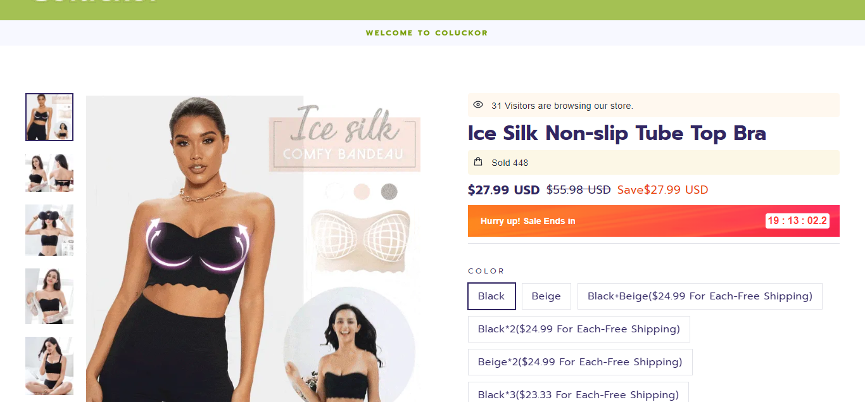
Task: Choose Black*3 free shipping option
Action: click(x=578, y=392)
